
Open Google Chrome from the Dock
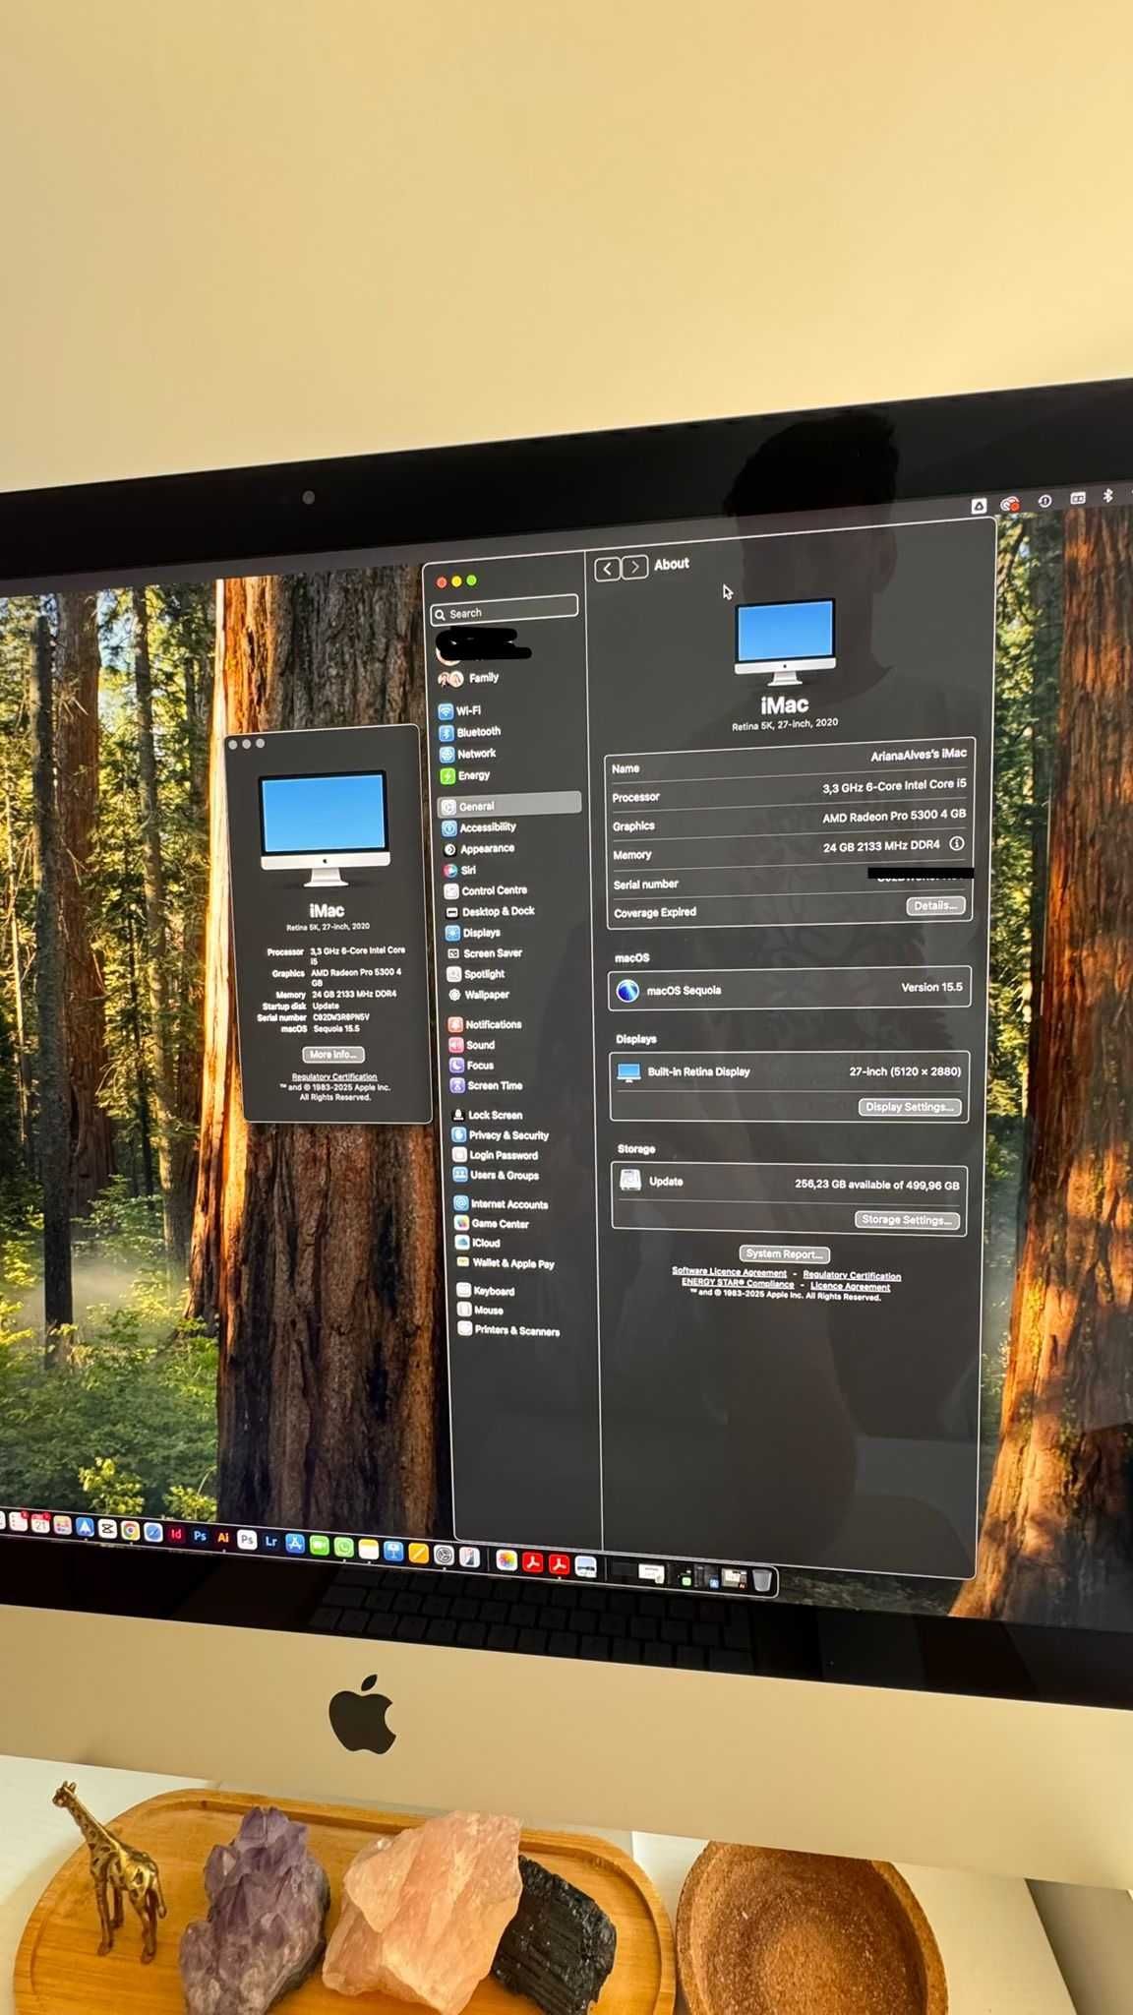click(x=130, y=1531)
